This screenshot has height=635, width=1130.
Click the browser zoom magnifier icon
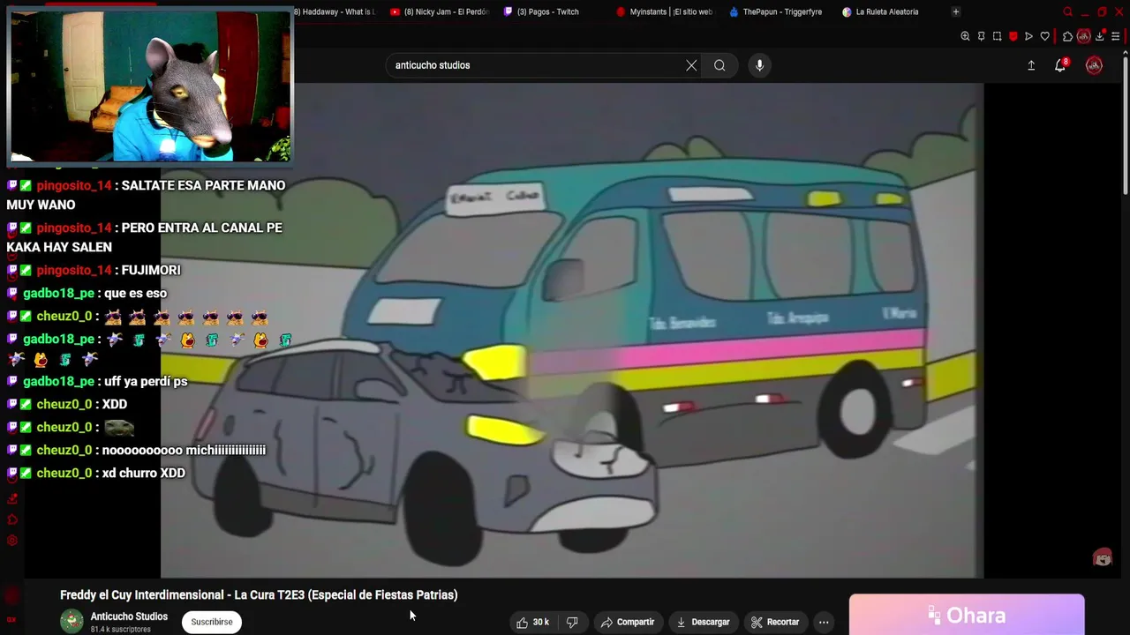click(965, 36)
